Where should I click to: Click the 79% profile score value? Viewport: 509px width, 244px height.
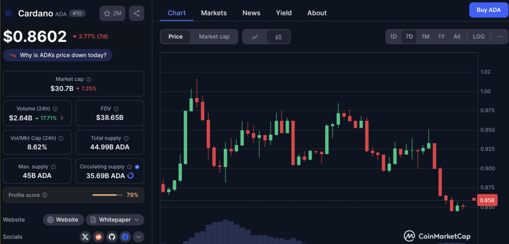click(x=132, y=195)
